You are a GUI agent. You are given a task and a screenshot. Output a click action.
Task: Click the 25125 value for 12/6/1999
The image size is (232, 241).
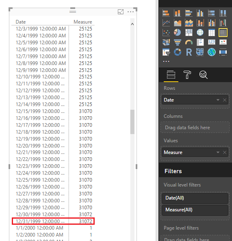tap(85, 50)
